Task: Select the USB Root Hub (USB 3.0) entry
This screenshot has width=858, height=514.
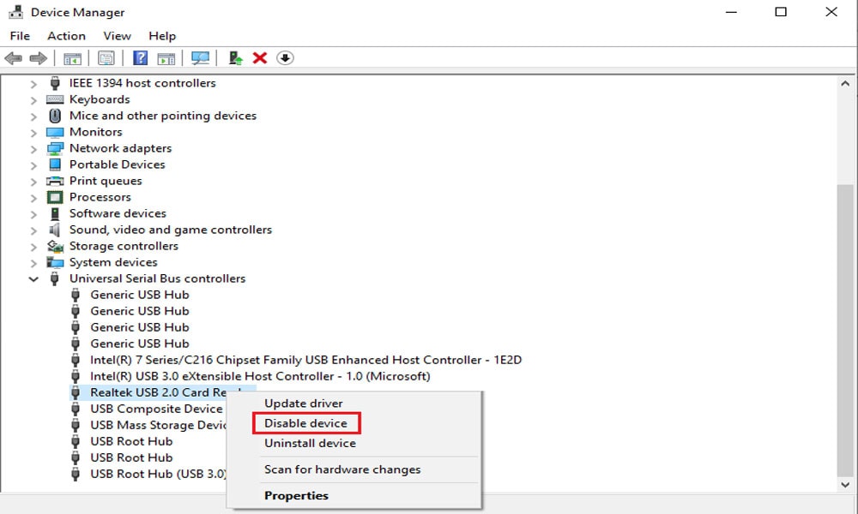Action: pyautogui.click(x=158, y=474)
